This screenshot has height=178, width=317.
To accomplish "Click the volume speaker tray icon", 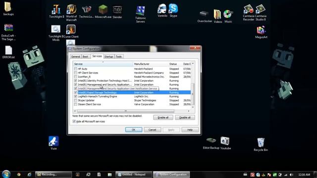I will click(291, 175).
